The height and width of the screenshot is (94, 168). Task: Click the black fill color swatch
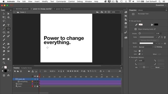pos(156,25)
